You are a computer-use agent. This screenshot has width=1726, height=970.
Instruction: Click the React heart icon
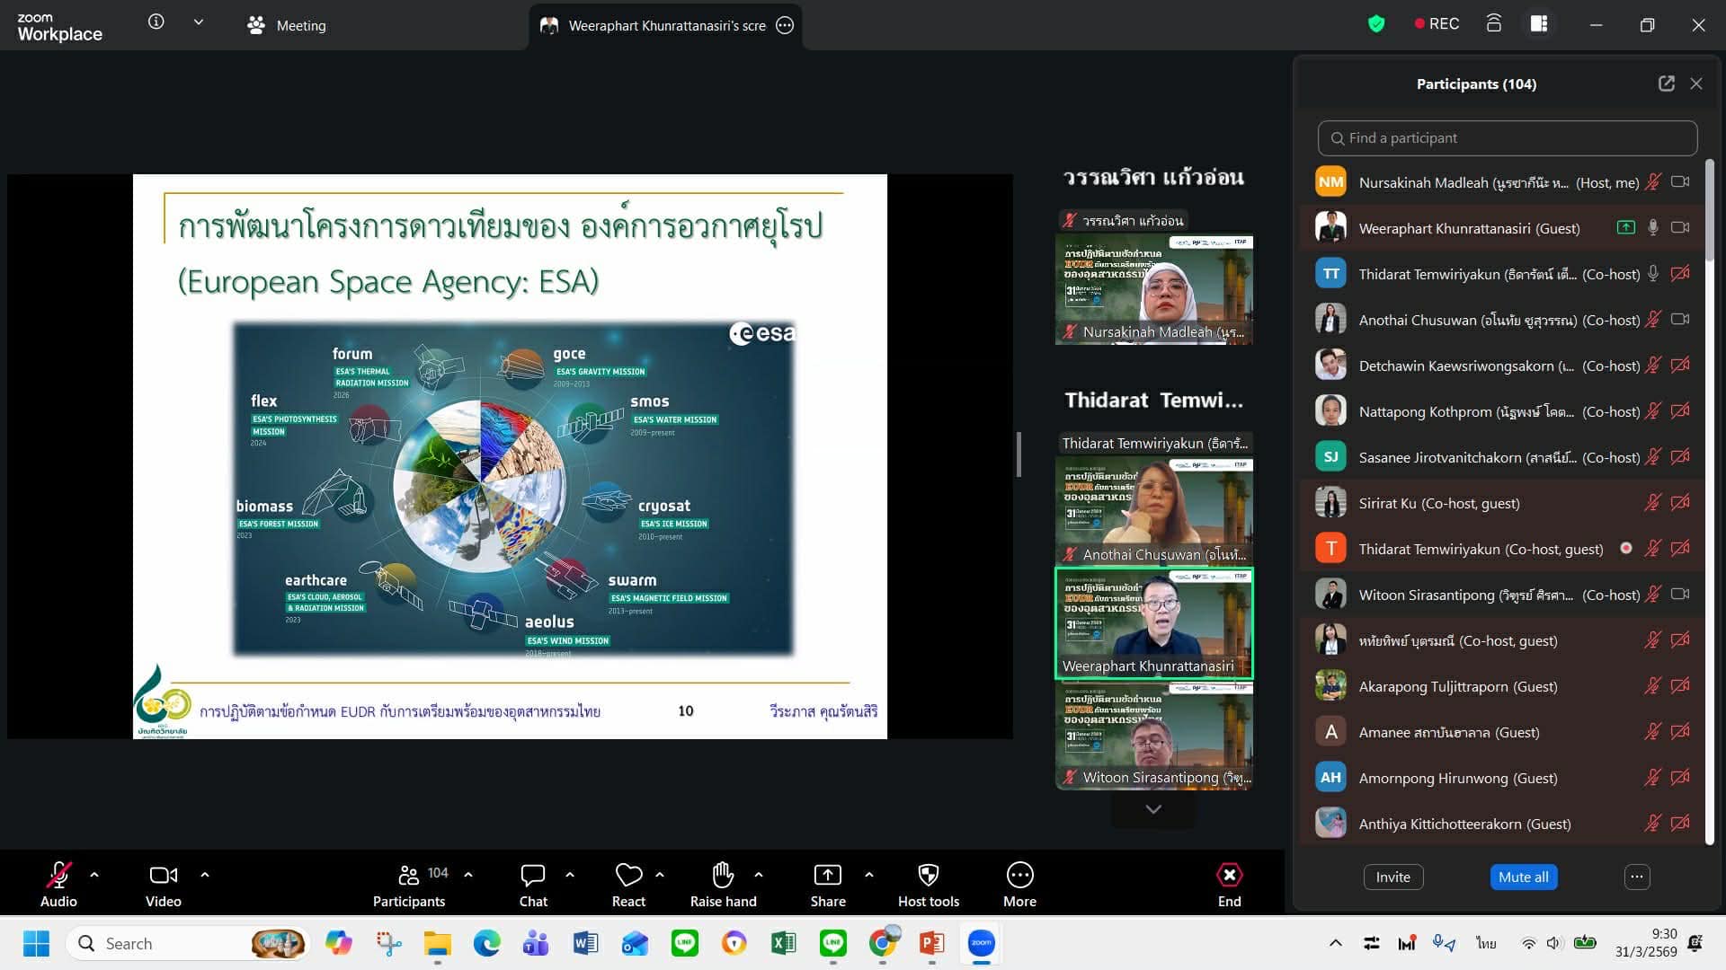click(628, 875)
